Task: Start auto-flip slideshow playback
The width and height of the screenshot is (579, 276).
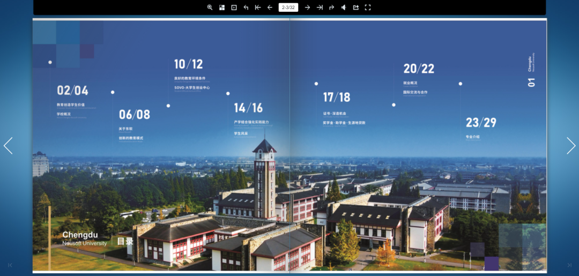Action: [234, 8]
